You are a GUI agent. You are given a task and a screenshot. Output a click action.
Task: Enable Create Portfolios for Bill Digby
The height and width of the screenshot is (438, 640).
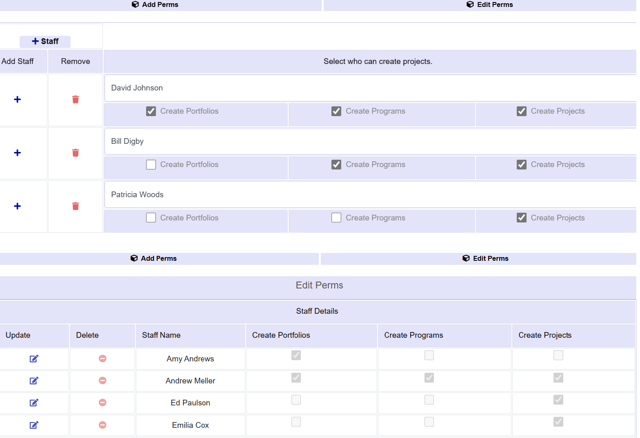pyautogui.click(x=151, y=165)
